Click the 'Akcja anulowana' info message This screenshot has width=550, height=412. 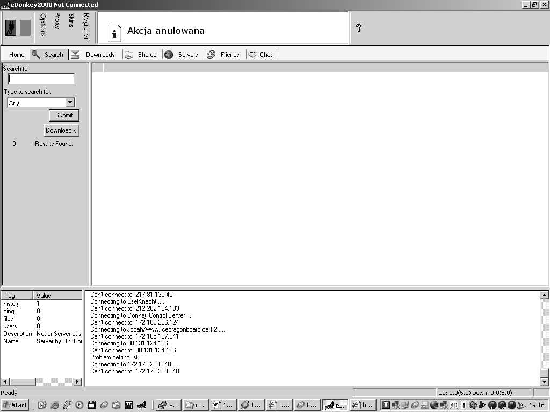[165, 31]
